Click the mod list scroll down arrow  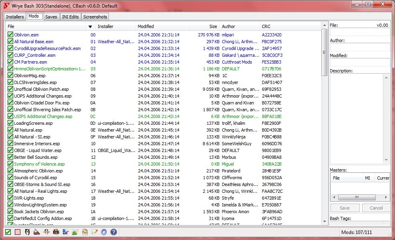[x=324, y=222]
